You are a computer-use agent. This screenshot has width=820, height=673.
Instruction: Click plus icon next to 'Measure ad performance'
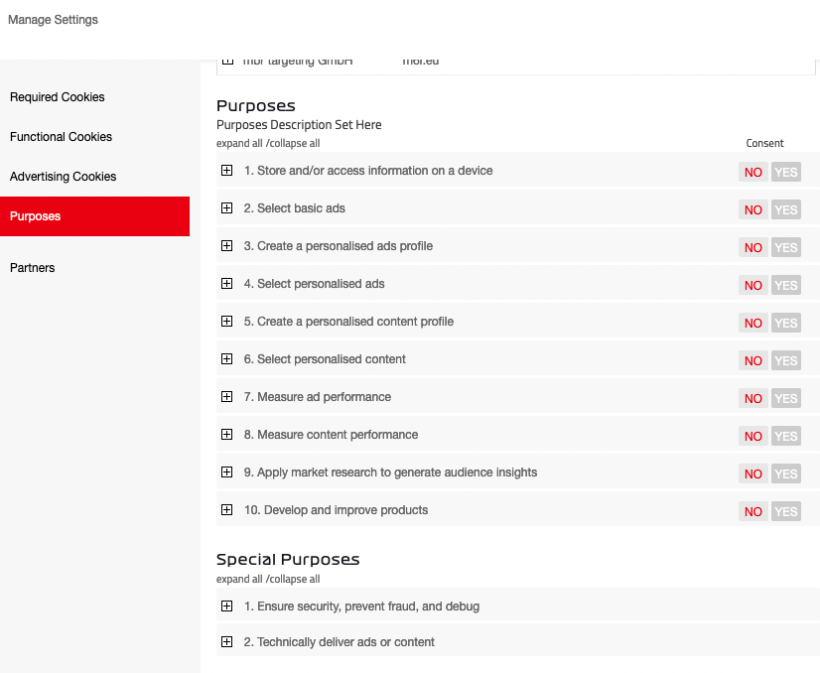226,397
